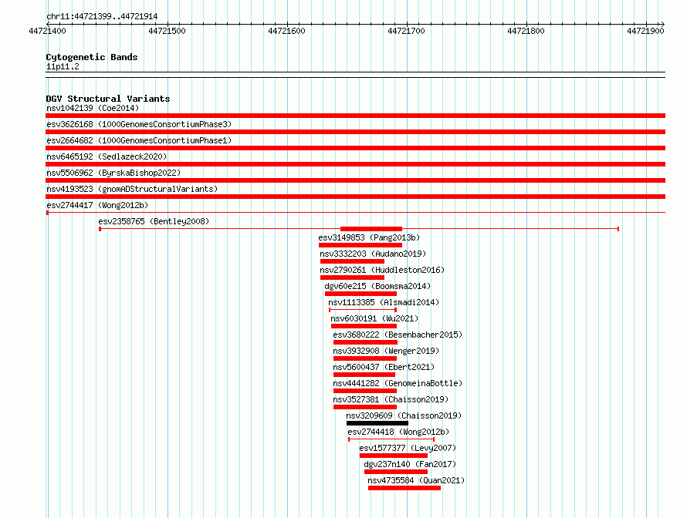Click the esv2744417 (Wong2012b) label
The height and width of the screenshot is (518, 687).
[x=97, y=205]
